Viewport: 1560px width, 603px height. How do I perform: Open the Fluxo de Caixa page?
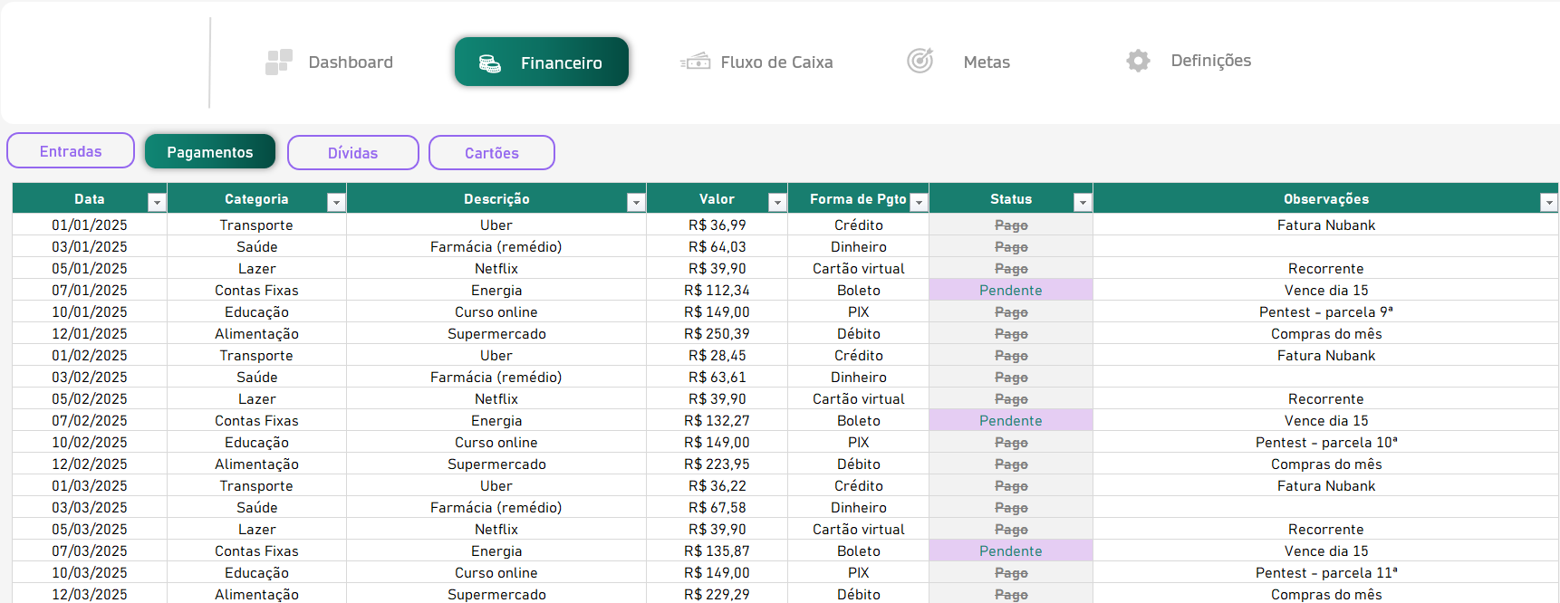775,62
